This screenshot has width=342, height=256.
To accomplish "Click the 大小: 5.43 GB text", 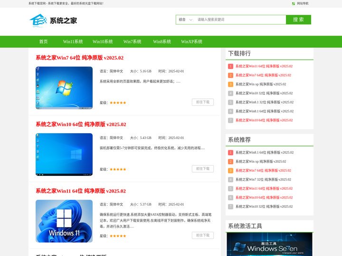I will point(141,138).
